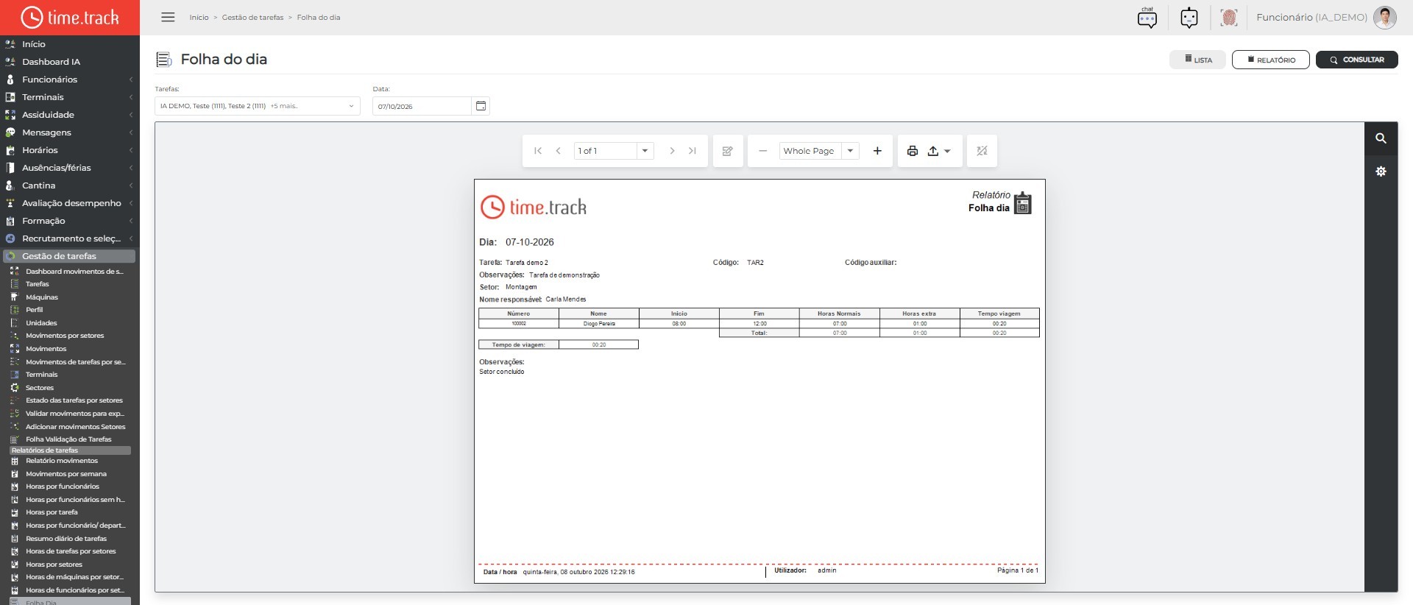The width and height of the screenshot is (1413, 605).
Task: Toggle full screen report view
Action: tap(982, 151)
